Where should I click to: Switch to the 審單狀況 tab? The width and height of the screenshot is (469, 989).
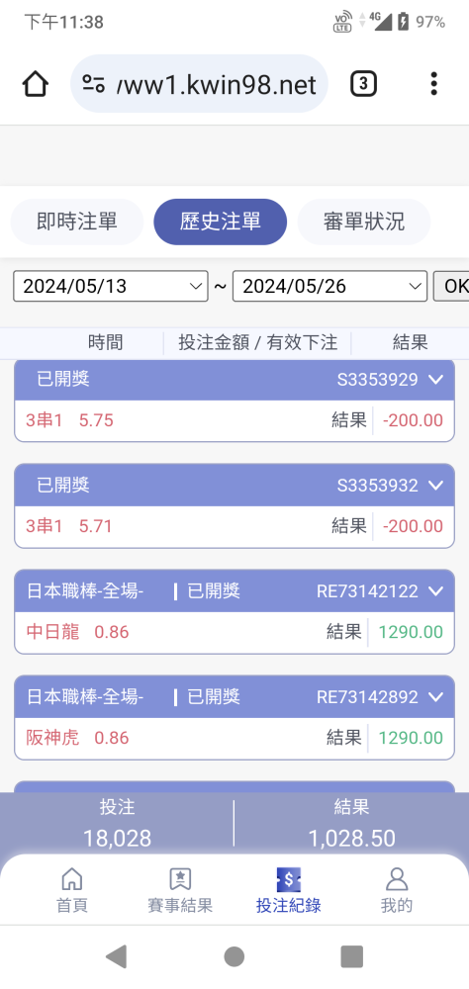pyautogui.click(x=364, y=222)
